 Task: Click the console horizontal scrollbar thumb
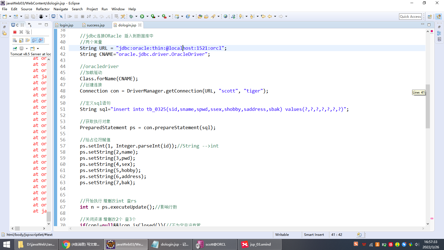pyautogui.click(x=17, y=228)
